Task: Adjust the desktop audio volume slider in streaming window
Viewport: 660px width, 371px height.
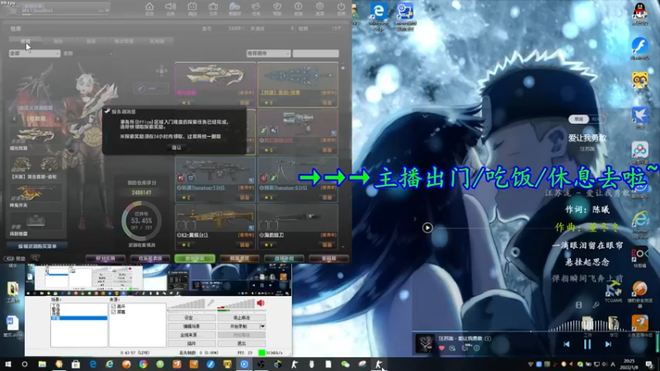Action: click(236, 304)
